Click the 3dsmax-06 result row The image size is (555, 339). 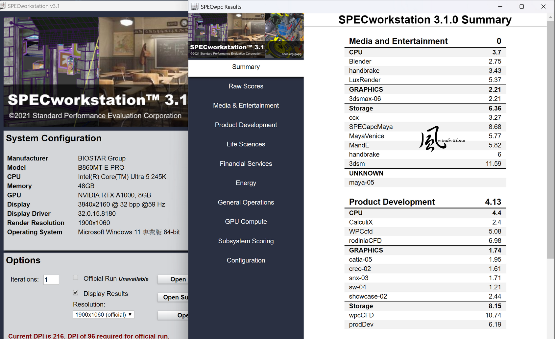click(425, 99)
